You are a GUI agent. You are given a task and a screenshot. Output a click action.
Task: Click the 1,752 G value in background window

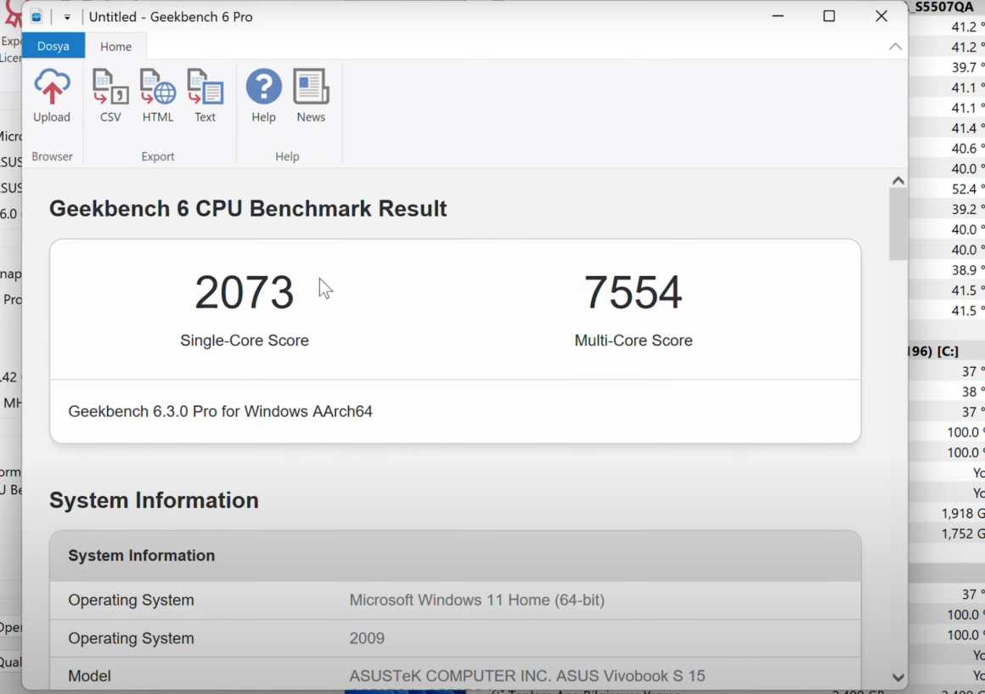point(962,533)
